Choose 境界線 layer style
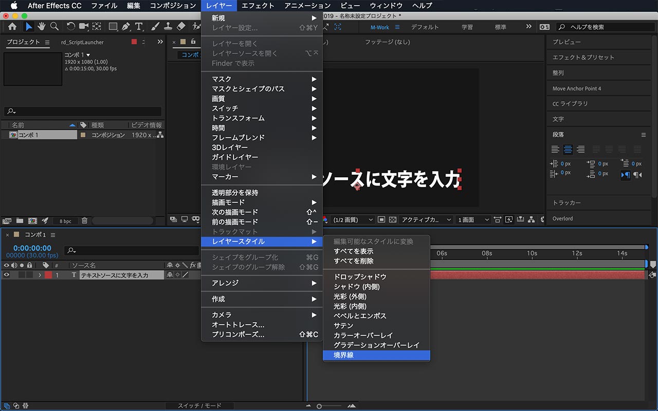This screenshot has width=658, height=411. [x=376, y=355]
